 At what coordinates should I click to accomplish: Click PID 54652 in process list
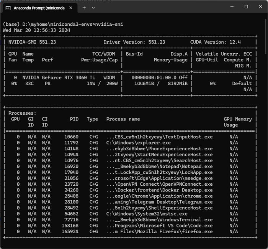tap(71, 214)
